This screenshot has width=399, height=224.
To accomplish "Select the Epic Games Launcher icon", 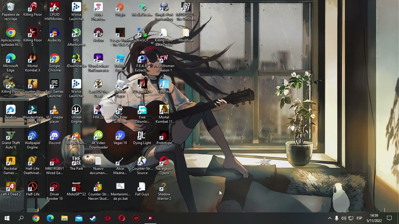I will point(55,88).
